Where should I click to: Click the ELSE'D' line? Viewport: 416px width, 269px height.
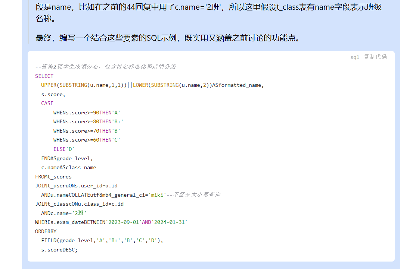point(64,149)
